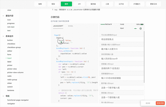Open the 工具 tab
The height and width of the screenshot is (107, 166).
107,4
